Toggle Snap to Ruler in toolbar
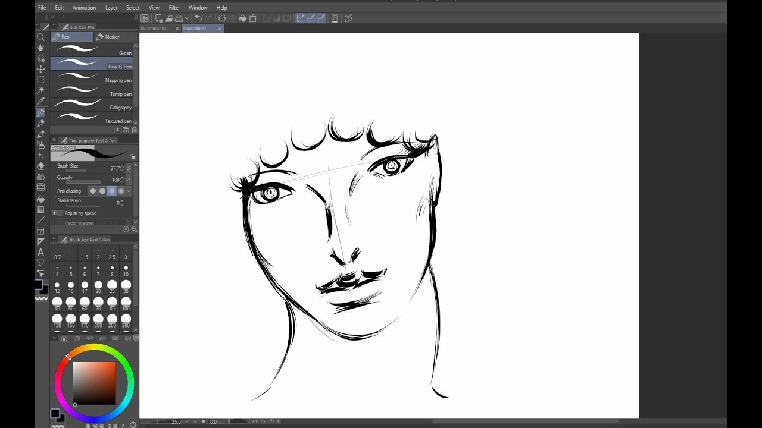The height and width of the screenshot is (428, 762). 300,18
